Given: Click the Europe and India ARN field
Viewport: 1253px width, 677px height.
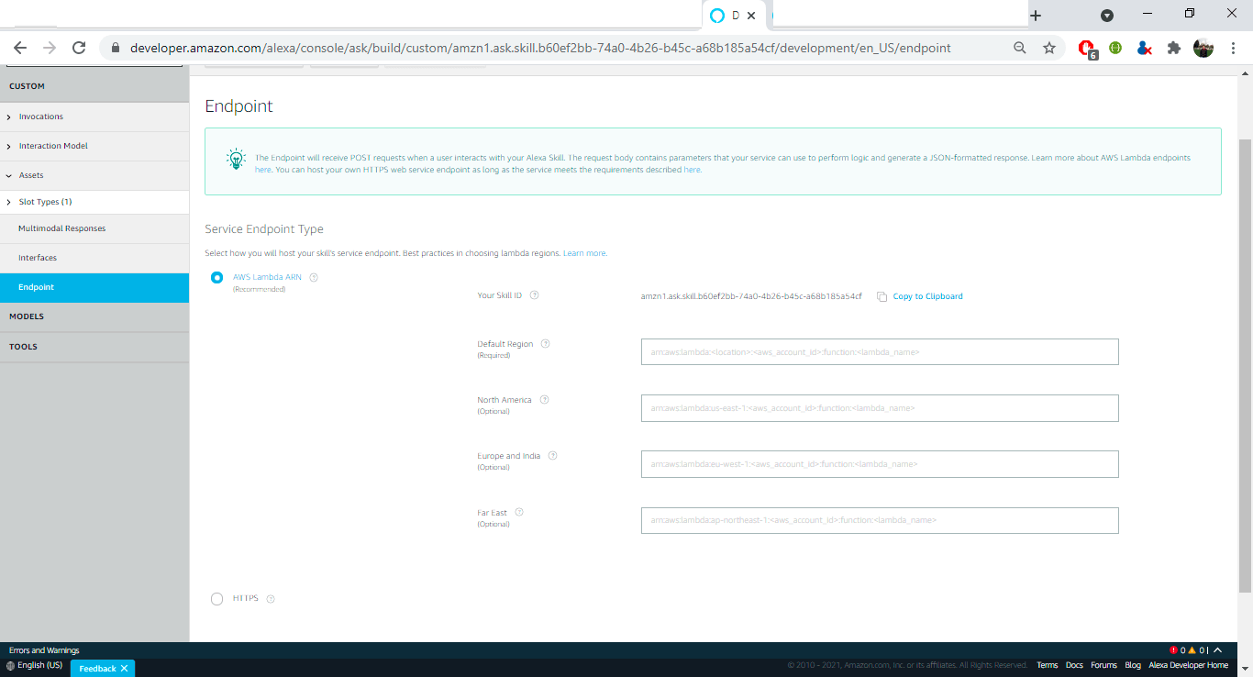Looking at the screenshot, I should point(880,464).
